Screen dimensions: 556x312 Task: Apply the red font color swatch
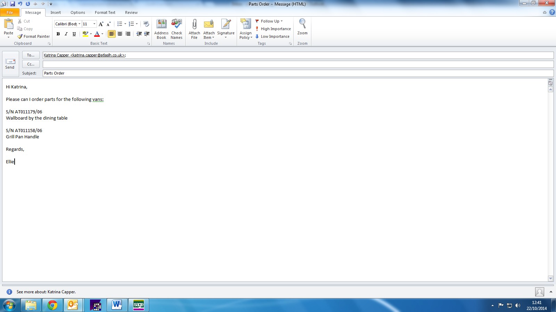pos(97,34)
